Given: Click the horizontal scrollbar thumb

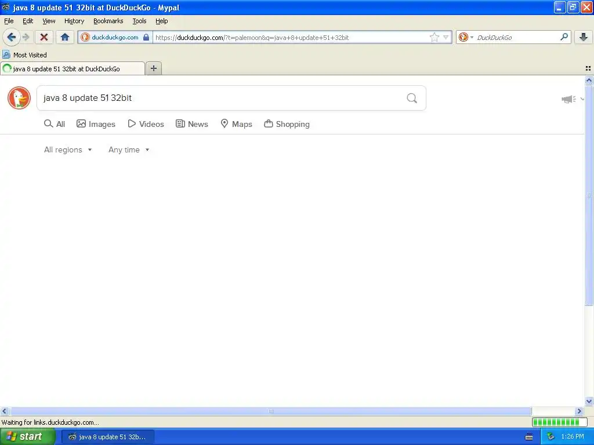Looking at the screenshot, I should pos(270,411).
